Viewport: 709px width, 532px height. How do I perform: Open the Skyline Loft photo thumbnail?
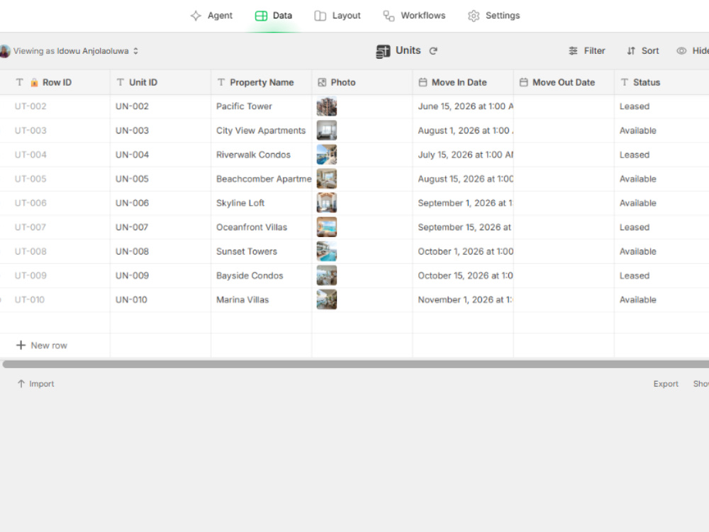tap(326, 203)
